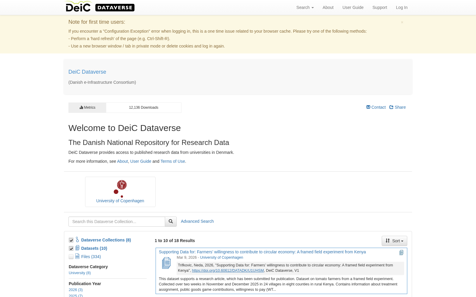
Task: Click the large dataset icon in result card
Action: [166, 263]
